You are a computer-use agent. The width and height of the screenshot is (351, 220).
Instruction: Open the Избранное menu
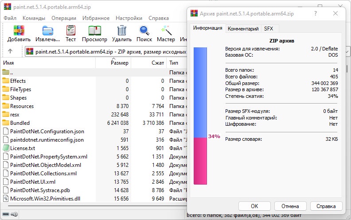96,18
